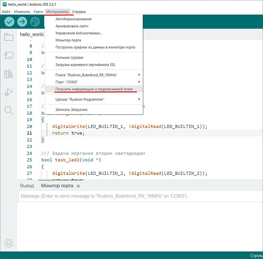Open the Search magnifier in the sidebar
This screenshot has height=259, width=263.
9,110
